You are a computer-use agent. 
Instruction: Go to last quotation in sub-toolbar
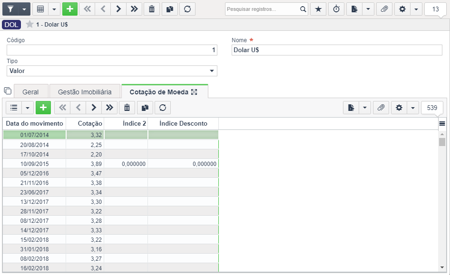[x=109, y=108]
